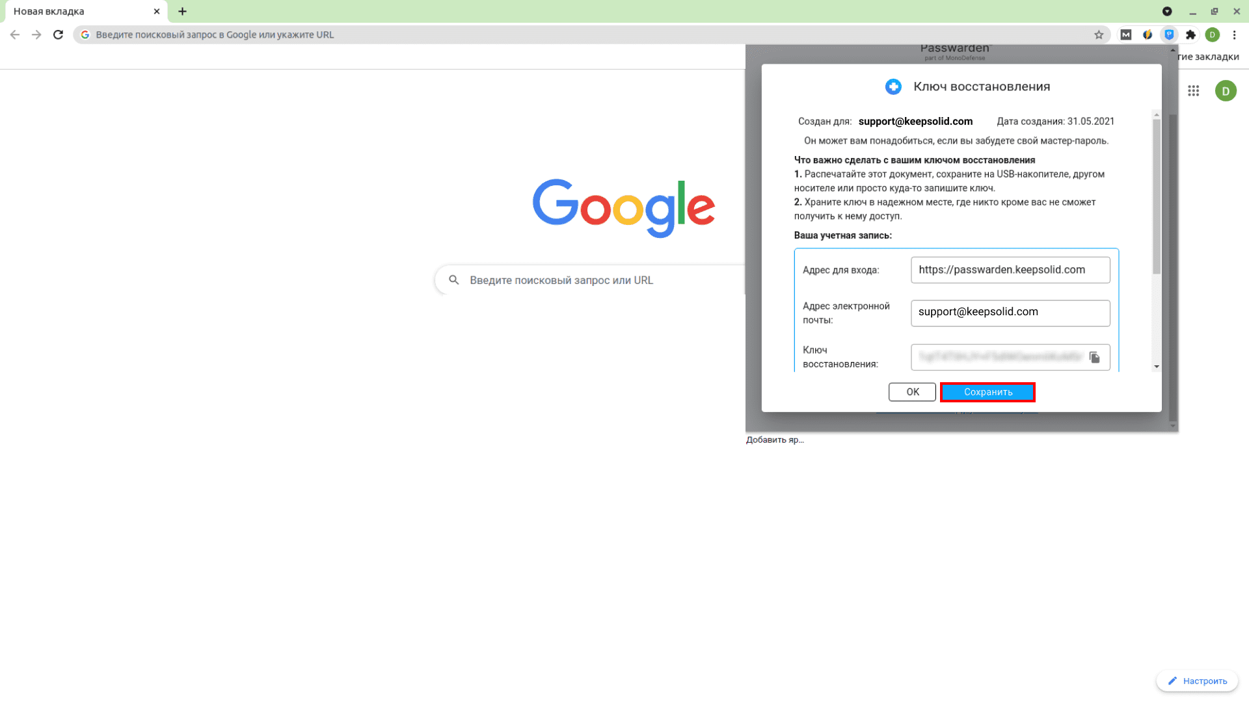Click the login address input field
Screen dimensions: 1249x702
pos(1010,270)
